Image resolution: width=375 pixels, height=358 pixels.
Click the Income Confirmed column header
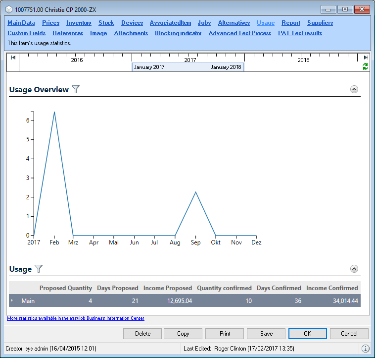[x=331, y=288]
